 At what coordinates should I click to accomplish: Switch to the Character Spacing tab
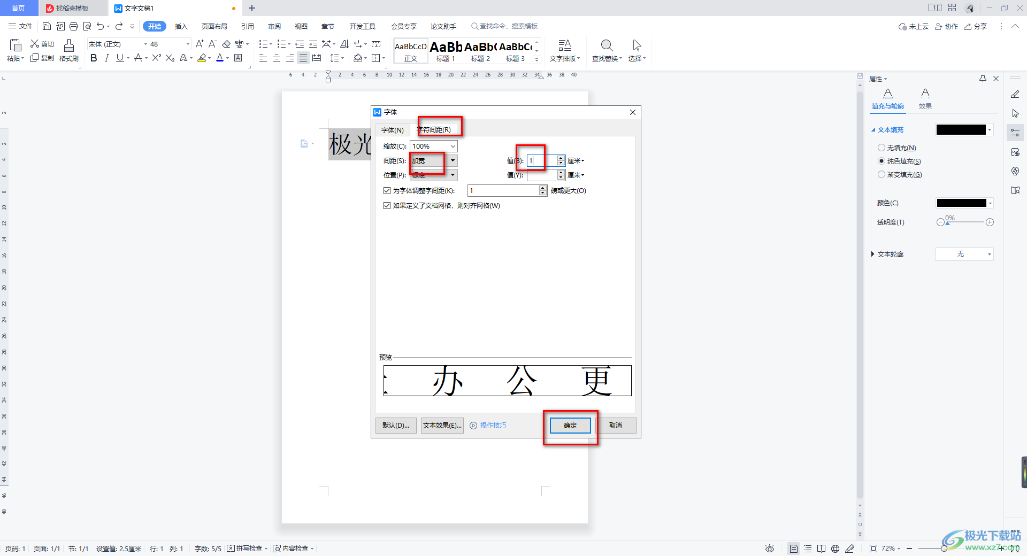434,130
